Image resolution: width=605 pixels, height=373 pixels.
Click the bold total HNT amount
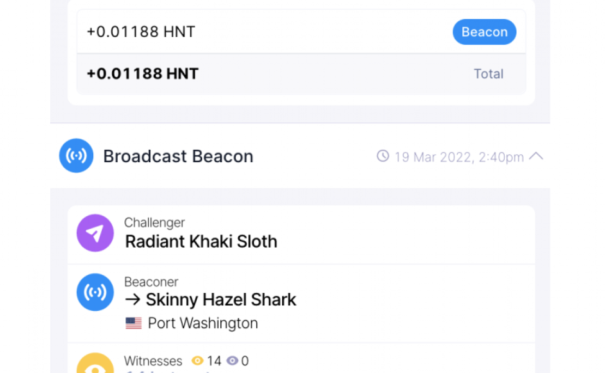pos(143,74)
